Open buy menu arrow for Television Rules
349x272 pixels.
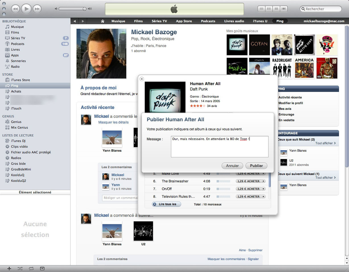(263, 197)
